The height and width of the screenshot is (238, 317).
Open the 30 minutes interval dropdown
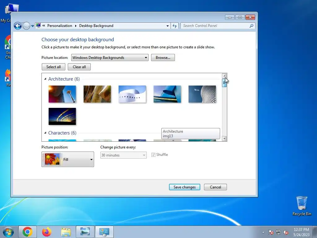coord(123,155)
